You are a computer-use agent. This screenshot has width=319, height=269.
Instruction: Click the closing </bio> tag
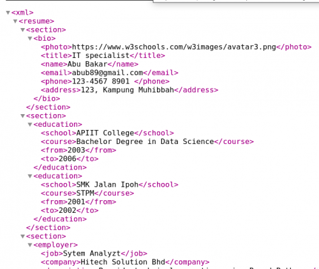tap(47, 99)
